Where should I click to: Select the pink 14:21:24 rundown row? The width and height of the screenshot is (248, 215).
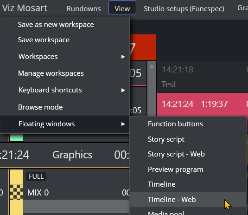point(203,104)
